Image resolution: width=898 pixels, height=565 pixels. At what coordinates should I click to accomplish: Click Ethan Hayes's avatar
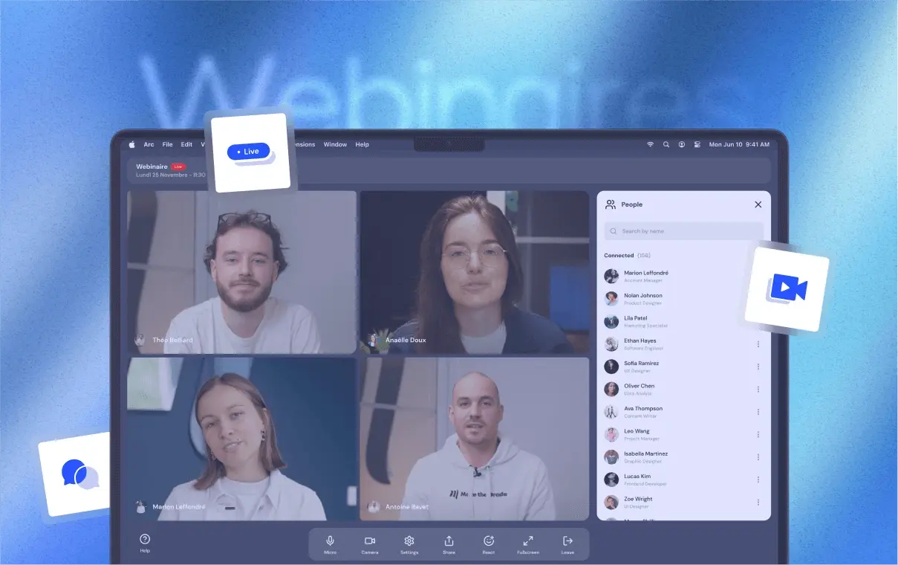click(611, 343)
